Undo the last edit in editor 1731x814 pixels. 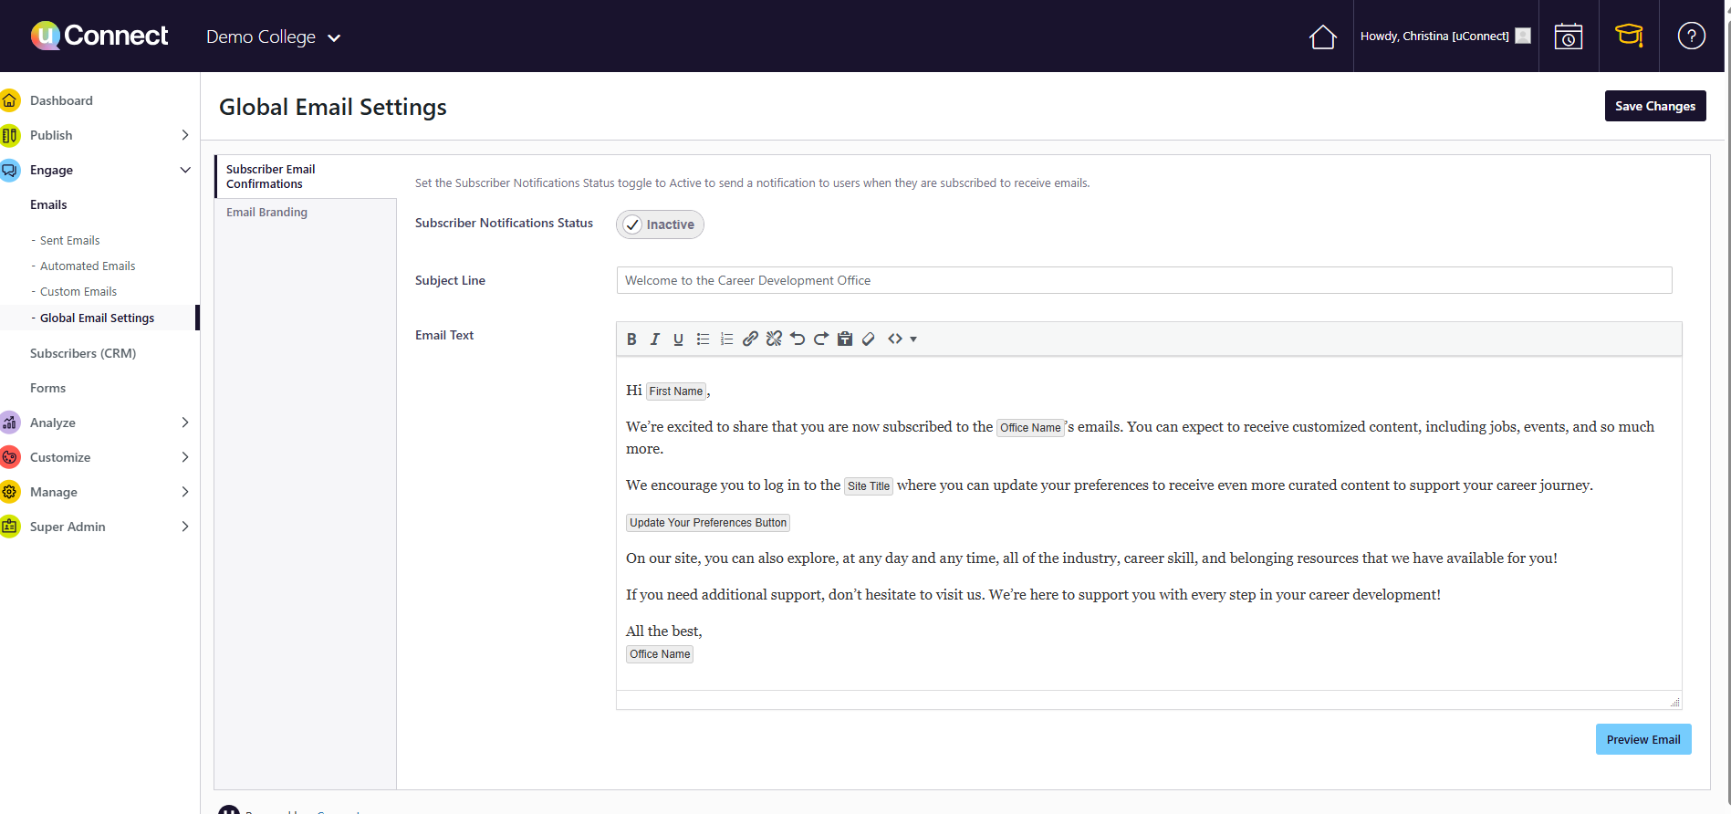(798, 339)
